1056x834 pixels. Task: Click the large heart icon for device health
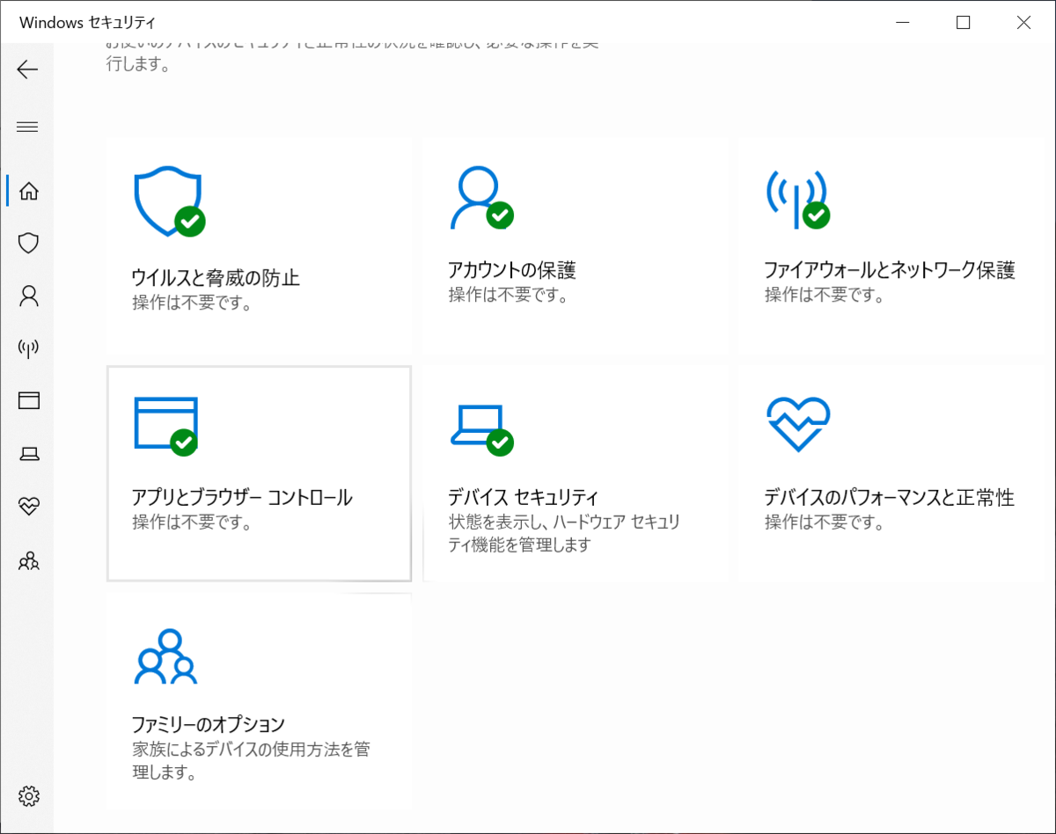(798, 424)
